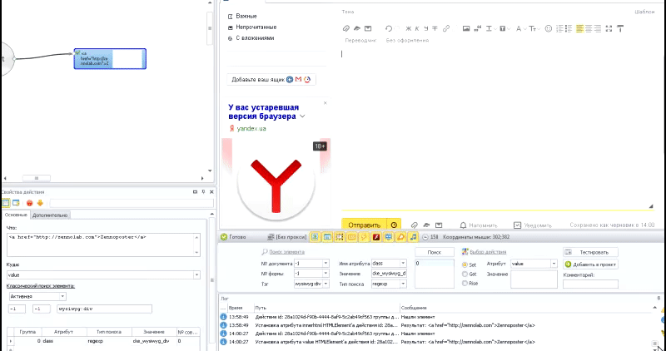Select the Set radio button
The width and height of the screenshot is (666, 351).
[x=465, y=264]
